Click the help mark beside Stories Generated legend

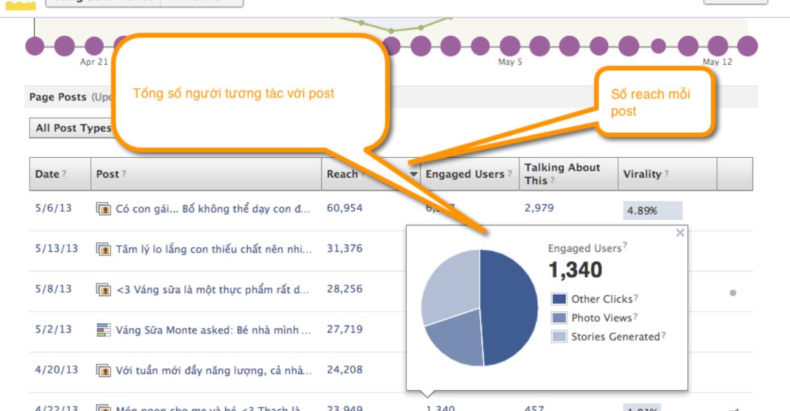pyautogui.click(x=664, y=336)
